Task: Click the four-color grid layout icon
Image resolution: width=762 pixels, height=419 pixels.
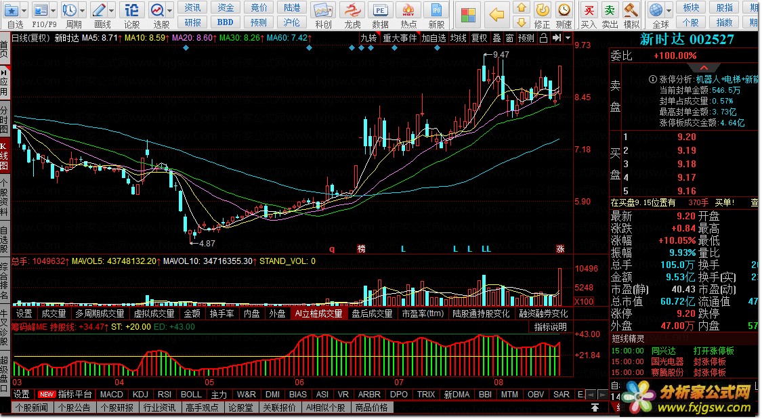Action: [x=469, y=15]
